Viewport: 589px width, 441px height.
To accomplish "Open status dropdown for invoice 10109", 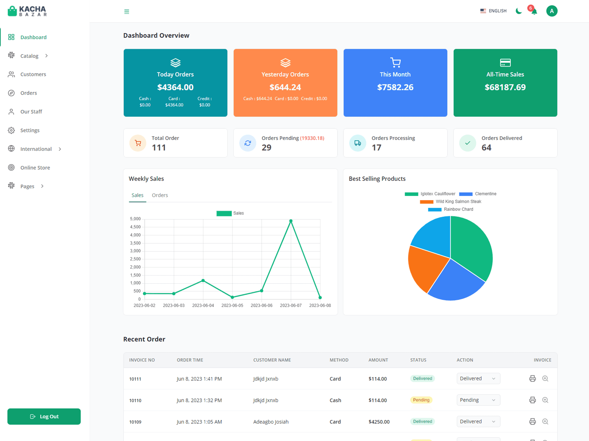I will [x=478, y=421].
